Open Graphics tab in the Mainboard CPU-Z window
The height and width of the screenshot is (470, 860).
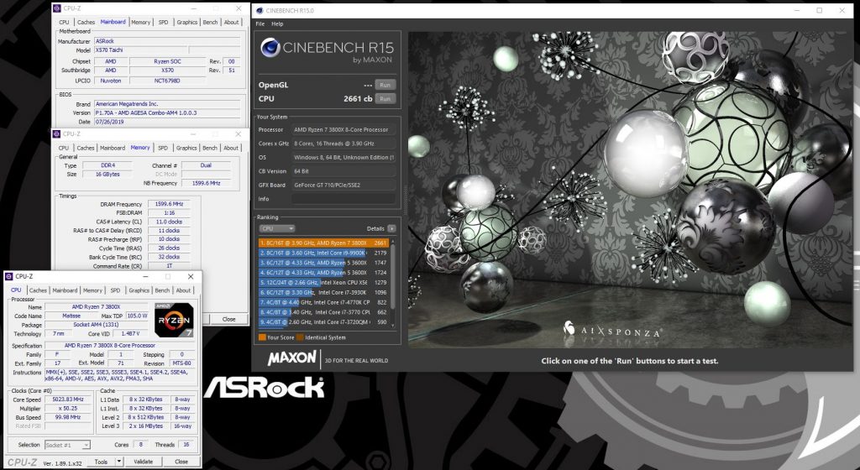coord(187,23)
